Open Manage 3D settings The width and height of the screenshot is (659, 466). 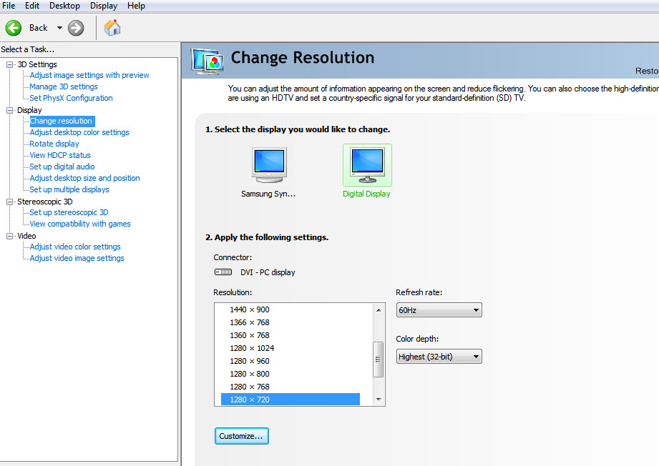[x=64, y=86]
